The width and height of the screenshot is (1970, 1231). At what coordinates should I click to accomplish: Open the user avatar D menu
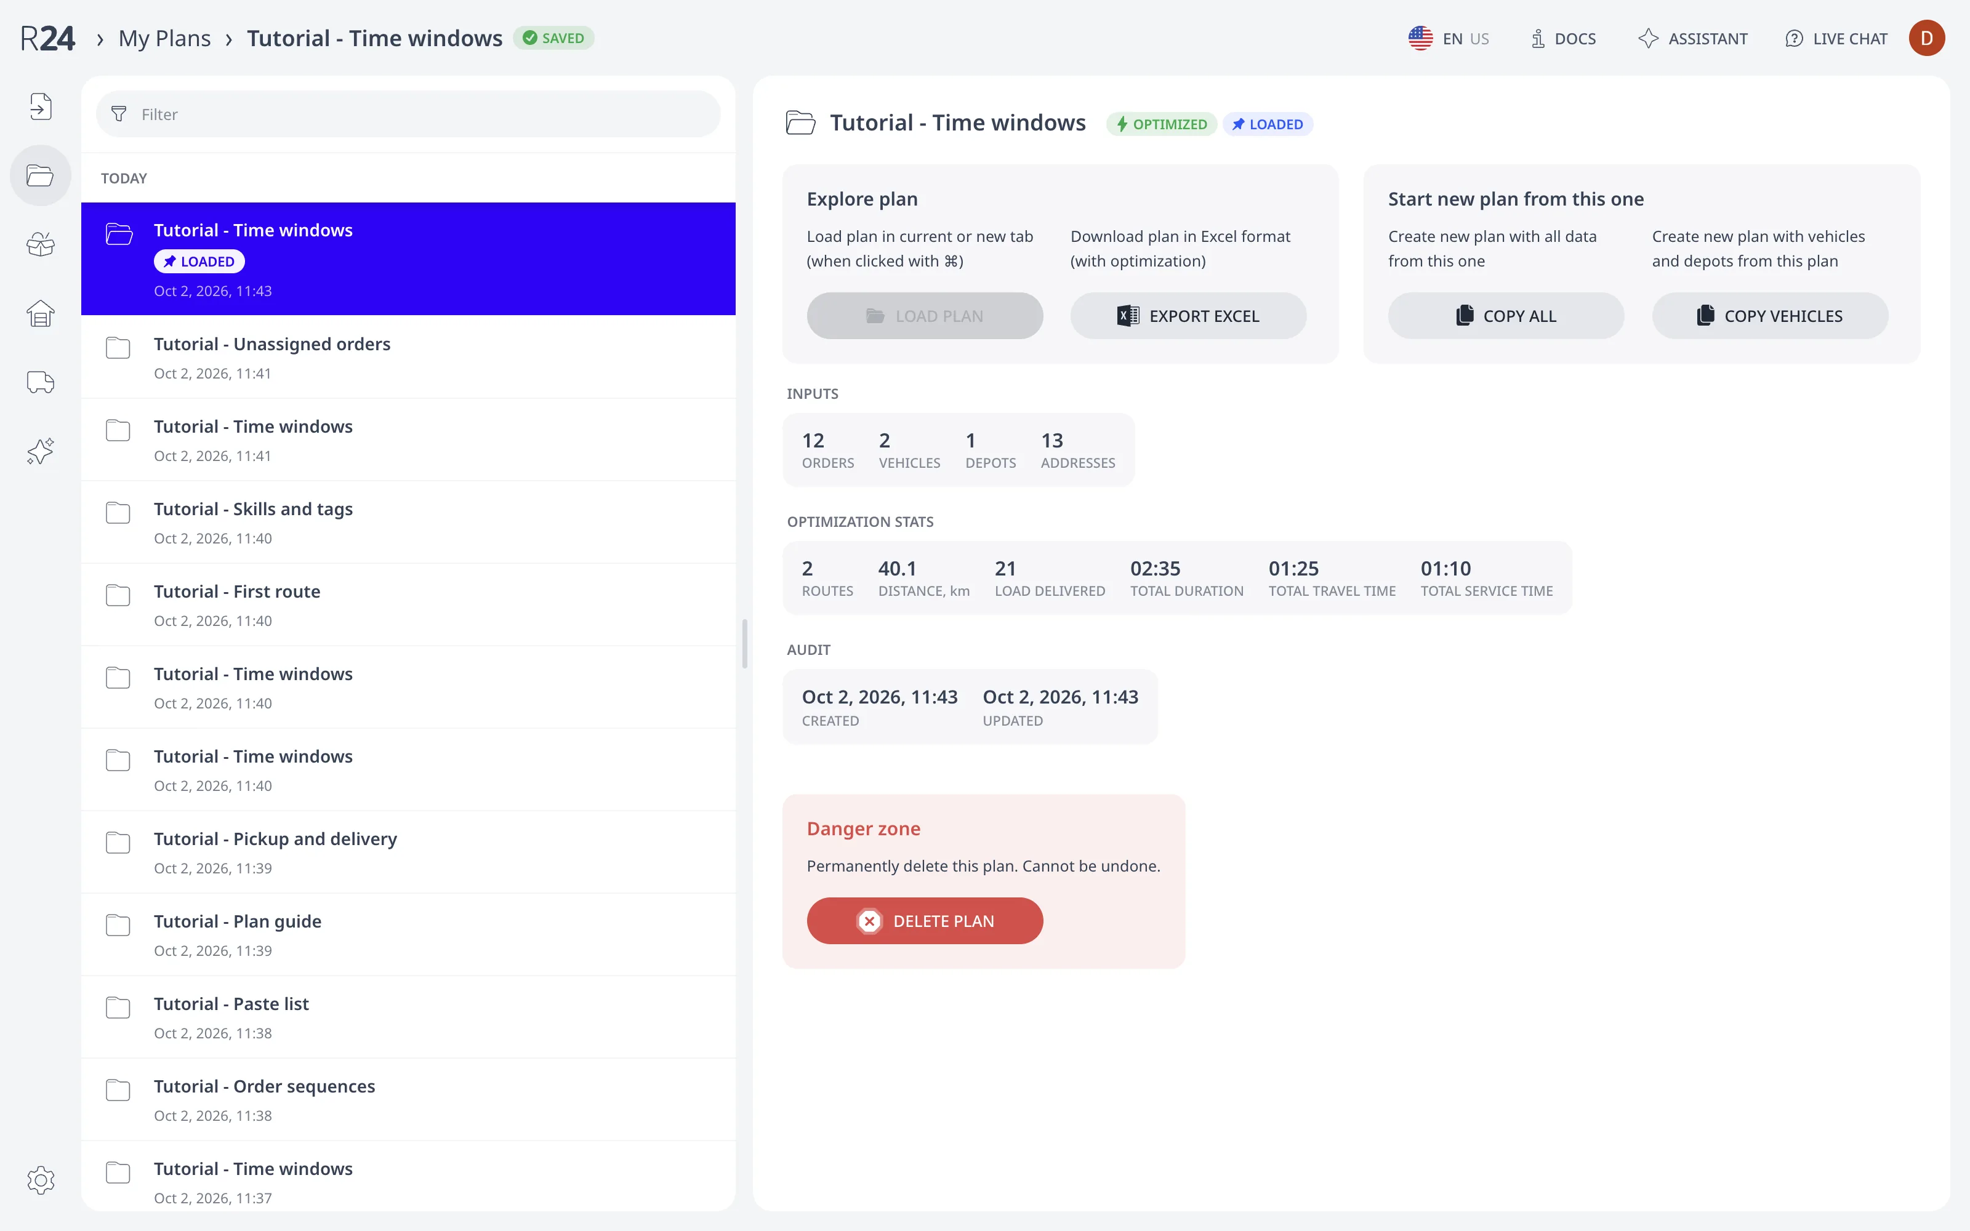[1926, 38]
